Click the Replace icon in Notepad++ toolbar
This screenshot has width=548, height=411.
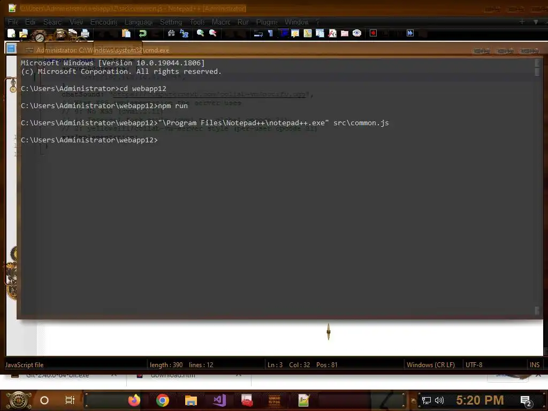[x=184, y=33]
